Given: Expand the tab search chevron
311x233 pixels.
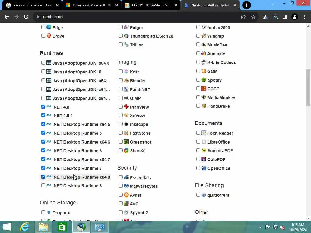Looking at the screenshot, I should coord(273,4).
